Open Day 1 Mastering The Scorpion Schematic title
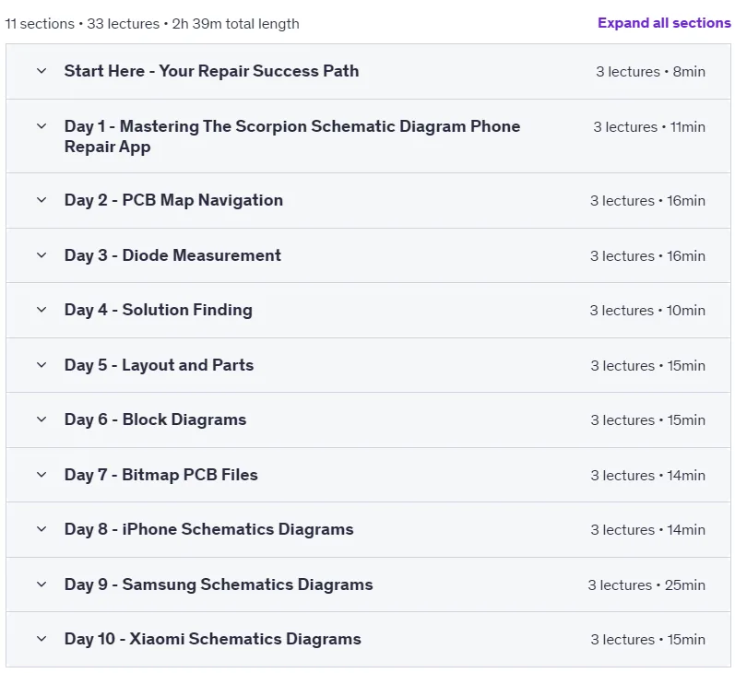Screen dimensions: 735x673 pos(292,136)
